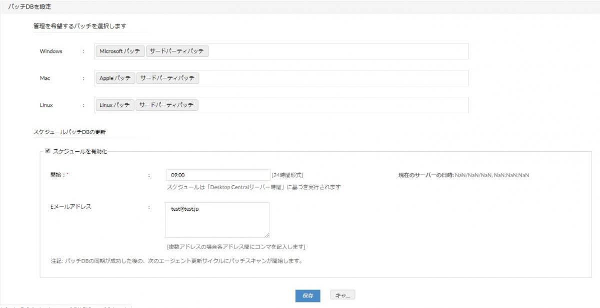Select the サードパーティパッチ tag in Mac row

point(168,78)
